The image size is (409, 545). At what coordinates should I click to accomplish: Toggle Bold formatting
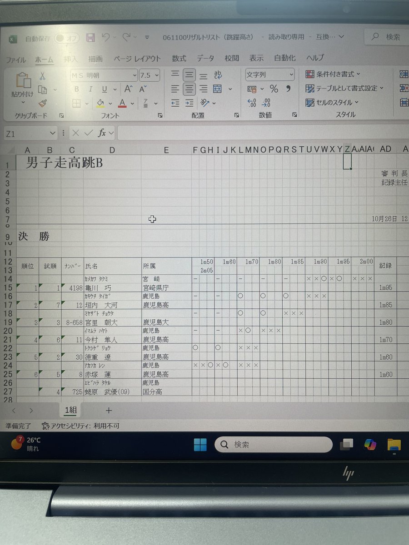click(x=76, y=89)
